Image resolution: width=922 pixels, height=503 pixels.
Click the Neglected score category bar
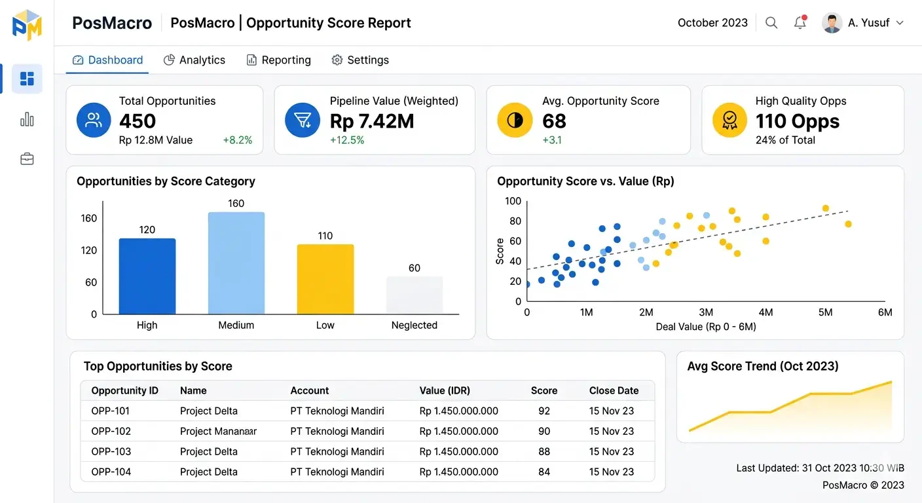point(415,295)
